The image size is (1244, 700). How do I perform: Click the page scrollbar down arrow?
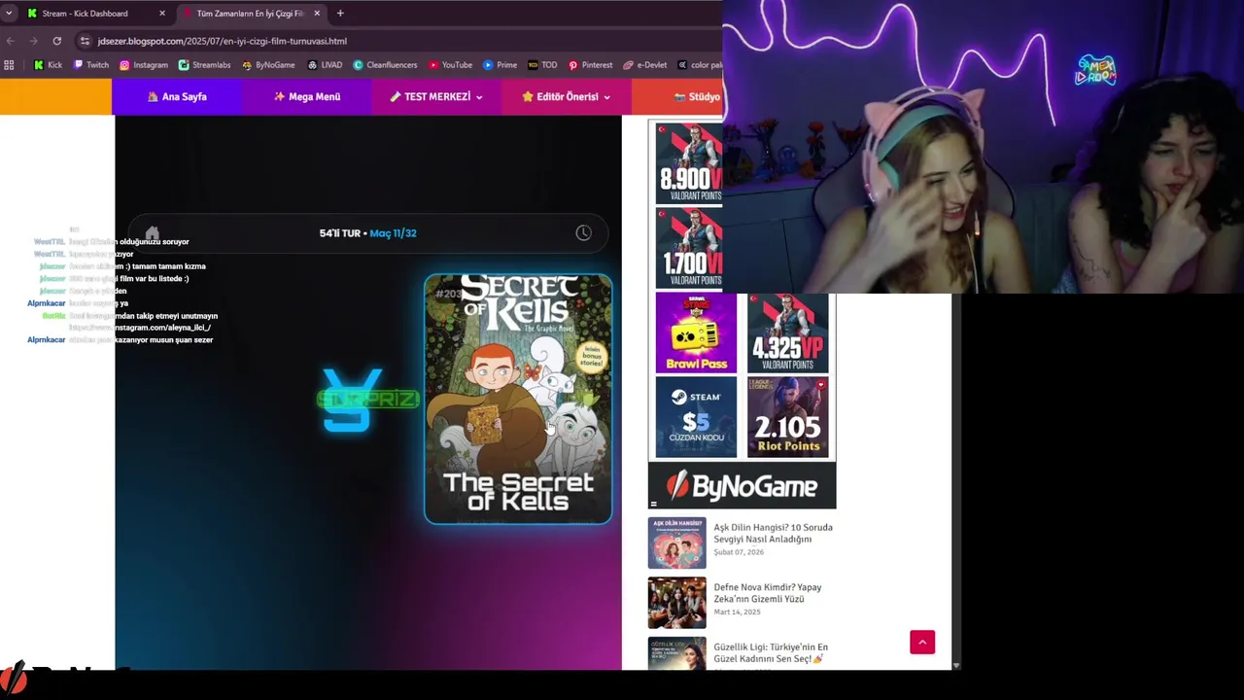coord(956,665)
